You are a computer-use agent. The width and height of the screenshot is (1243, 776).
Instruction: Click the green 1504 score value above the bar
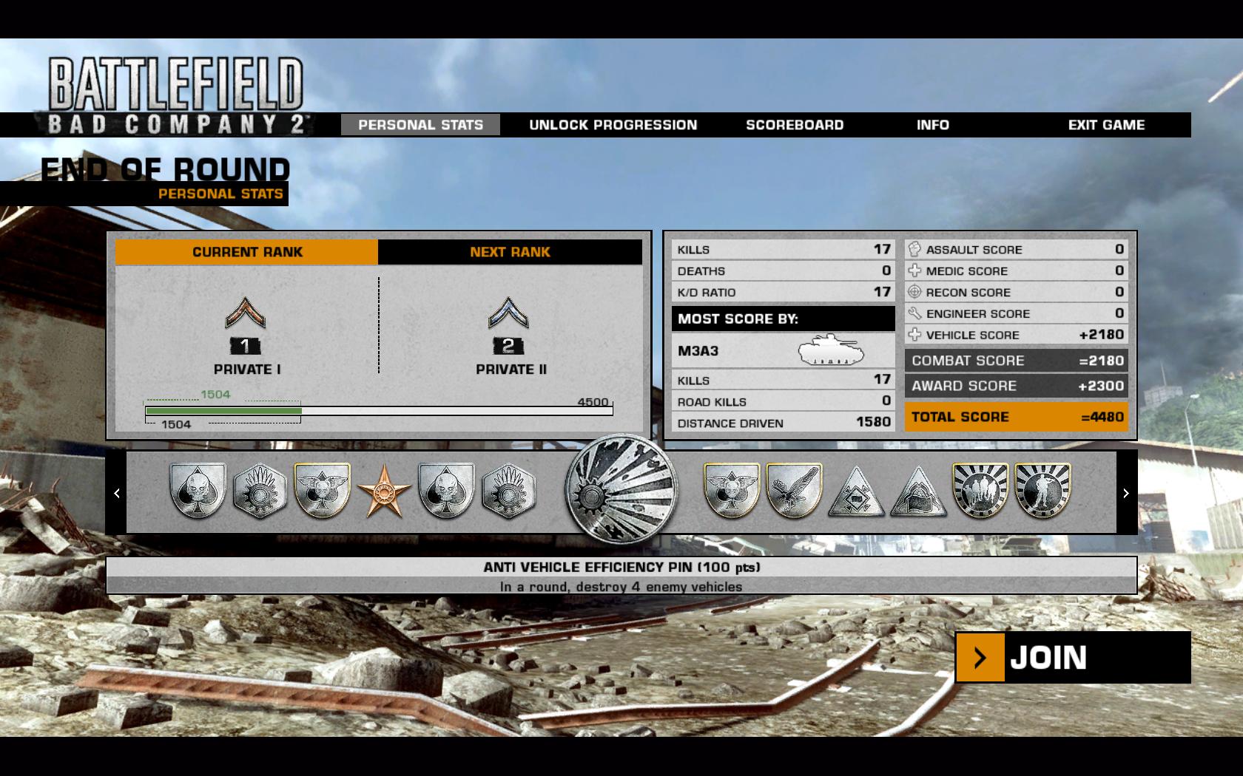pyautogui.click(x=215, y=395)
